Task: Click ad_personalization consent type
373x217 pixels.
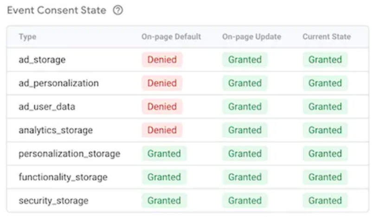Action: pos(58,83)
